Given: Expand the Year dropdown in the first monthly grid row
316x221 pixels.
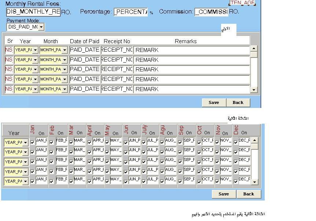Looking at the screenshot, I should point(25,142).
